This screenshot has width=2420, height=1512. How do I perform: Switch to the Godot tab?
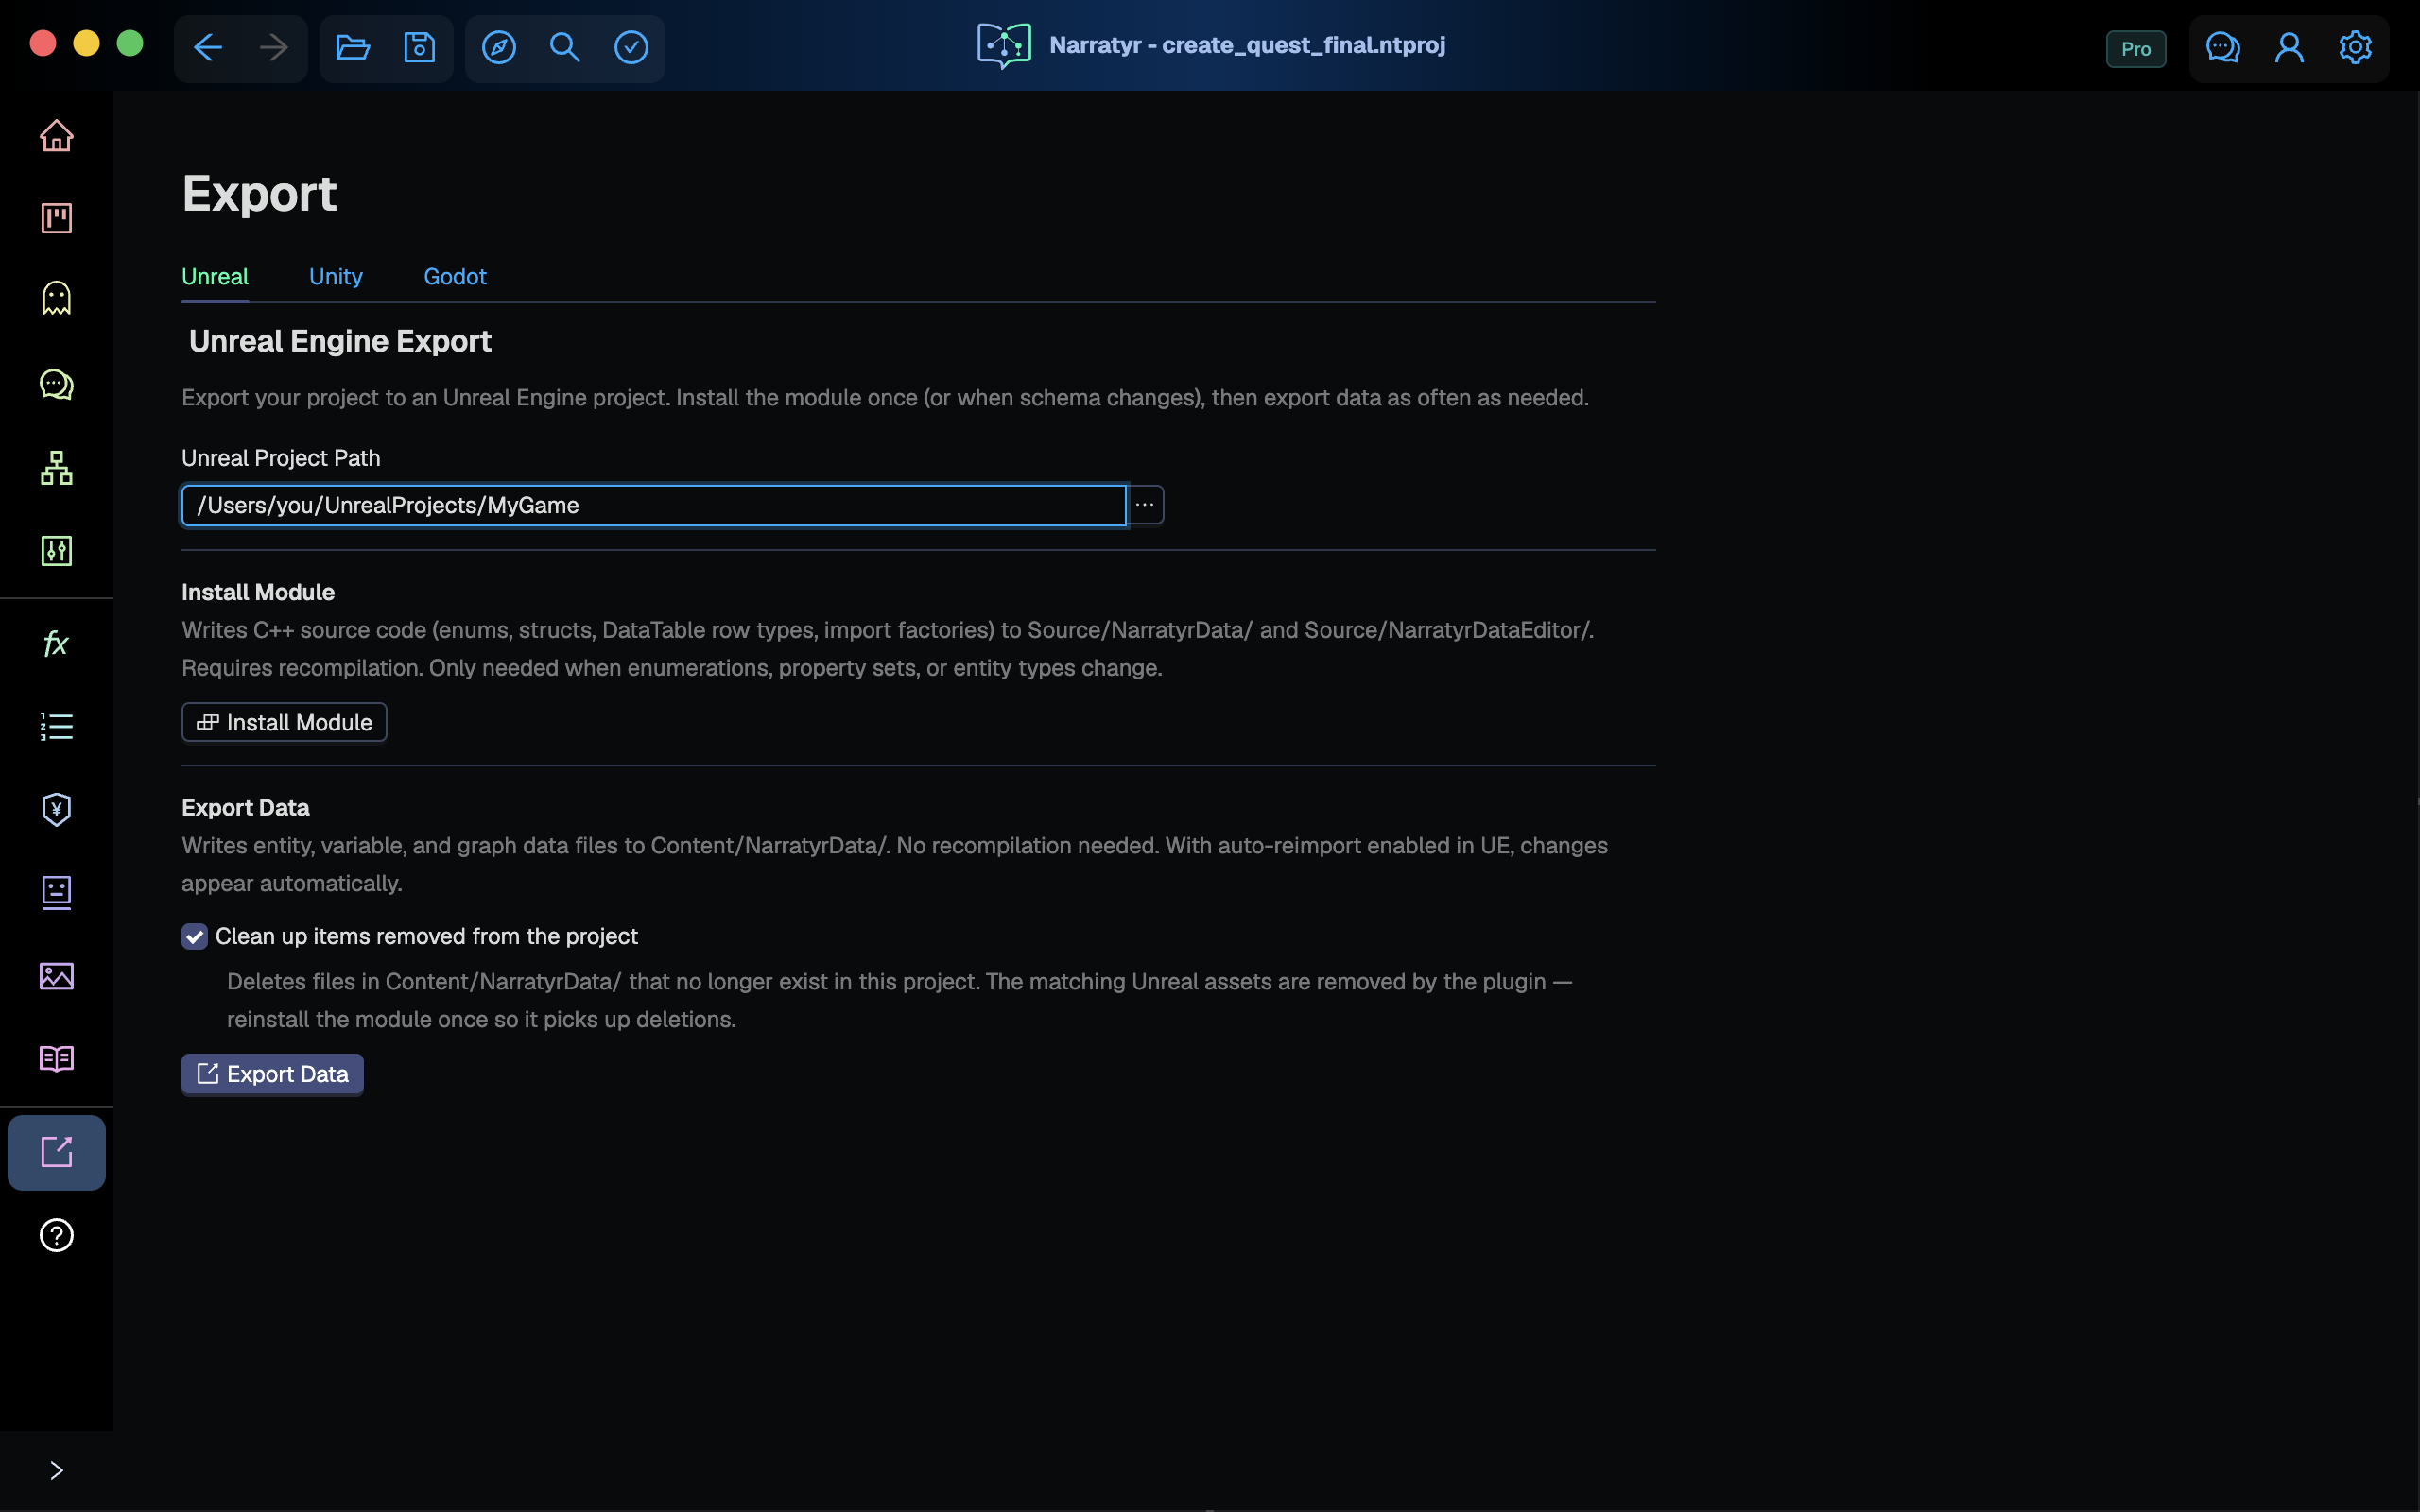click(x=455, y=277)
